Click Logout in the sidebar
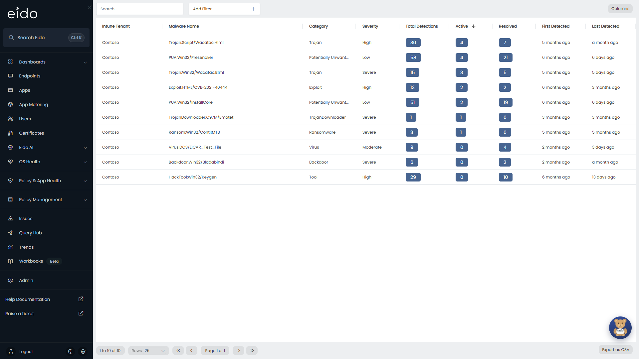Viewport: 639px width, 359px height. coord(26,352)
